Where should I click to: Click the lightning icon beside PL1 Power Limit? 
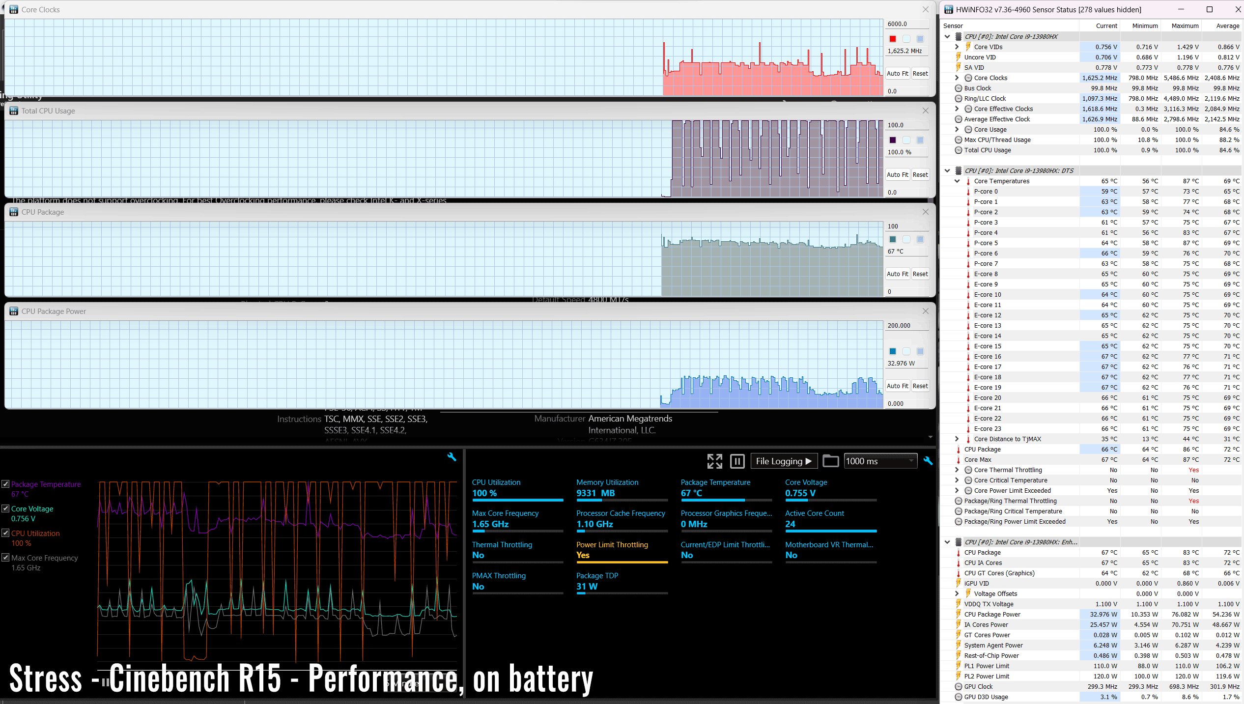click(x=958, y=666)
